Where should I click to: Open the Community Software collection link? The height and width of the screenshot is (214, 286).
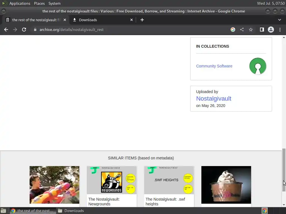[x=214, y=66]
